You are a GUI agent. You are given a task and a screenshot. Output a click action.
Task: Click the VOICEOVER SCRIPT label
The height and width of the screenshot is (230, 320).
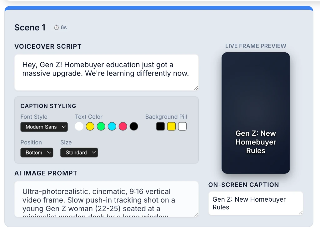pos(48,46)
